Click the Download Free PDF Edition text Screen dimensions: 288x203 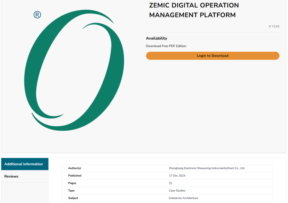coord(166,46)
